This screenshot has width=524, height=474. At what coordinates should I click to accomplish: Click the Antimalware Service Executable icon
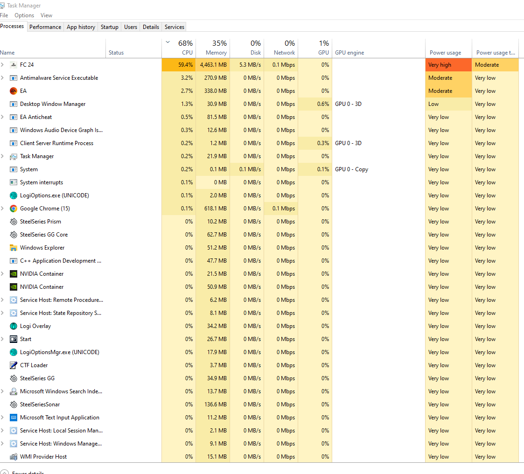[x=14, y=78]
